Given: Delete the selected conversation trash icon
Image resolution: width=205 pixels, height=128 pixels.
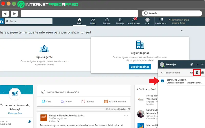Looking at the screenshot, I should pos(197,73).
